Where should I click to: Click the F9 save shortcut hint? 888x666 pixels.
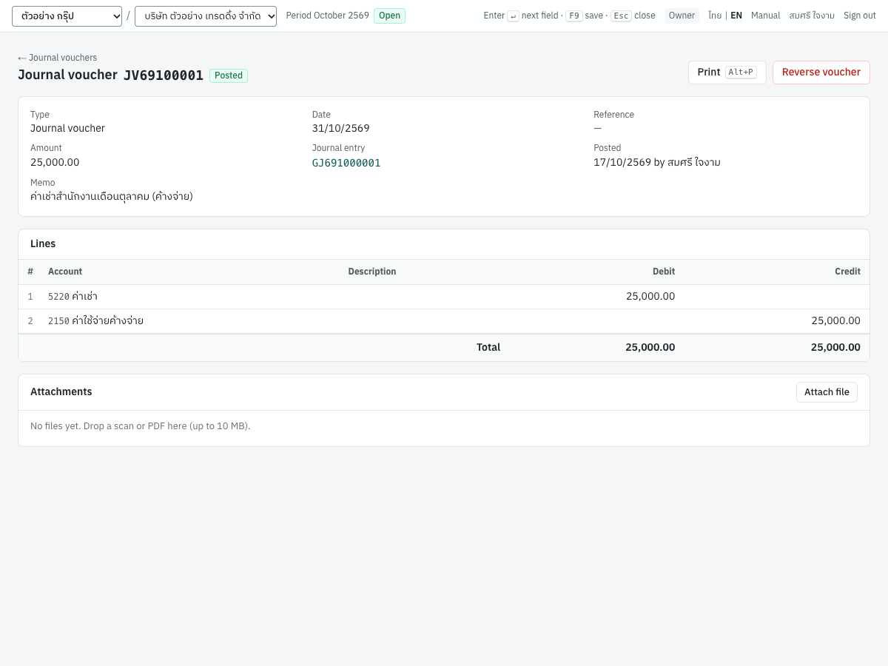point(585,16)
